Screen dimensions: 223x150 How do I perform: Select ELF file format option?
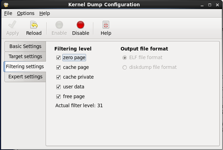tap(125, 58)
